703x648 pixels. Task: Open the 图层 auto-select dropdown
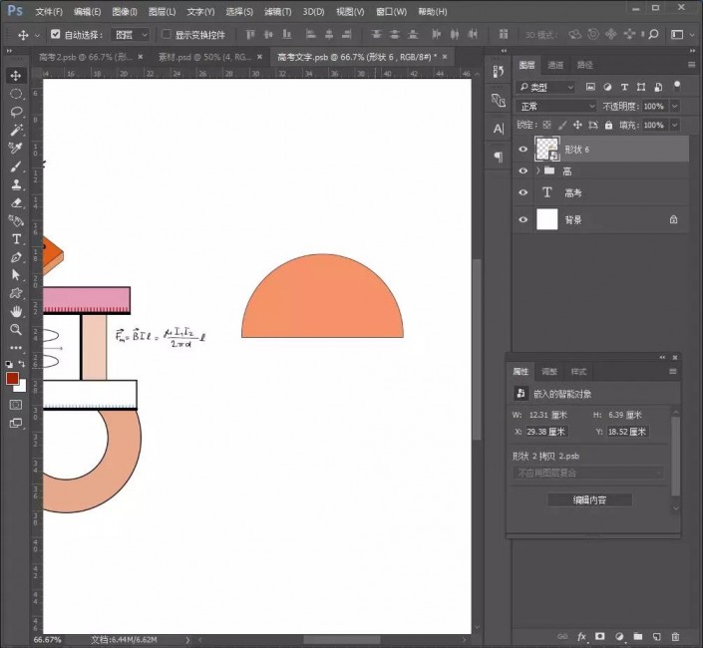coord(131,35)
